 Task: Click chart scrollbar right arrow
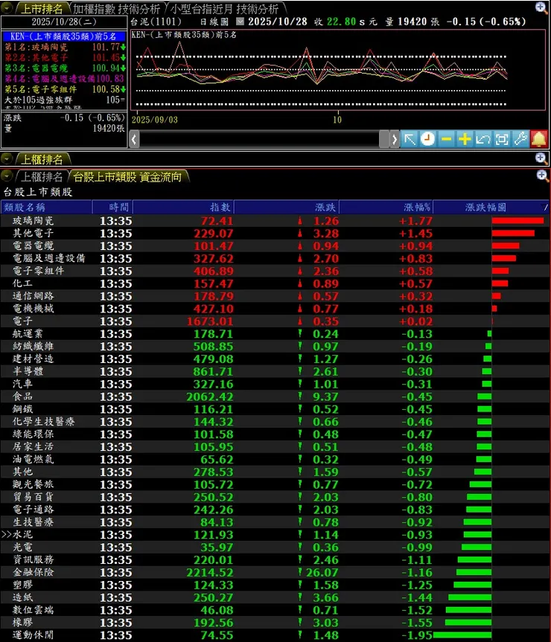coord(394,139)
